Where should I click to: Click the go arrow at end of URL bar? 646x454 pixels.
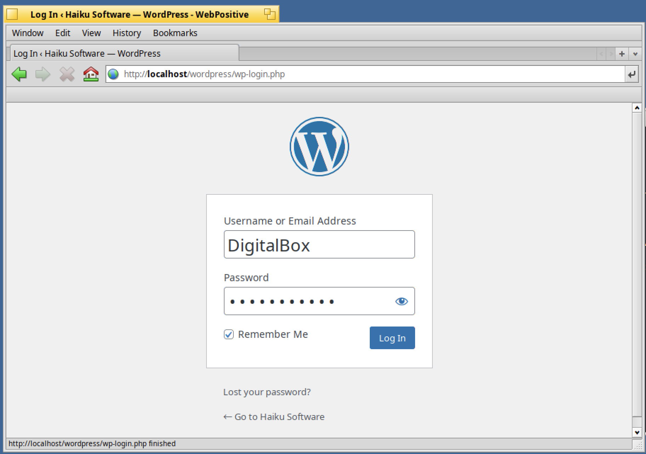pyautogui.click(x=631, y=74)
